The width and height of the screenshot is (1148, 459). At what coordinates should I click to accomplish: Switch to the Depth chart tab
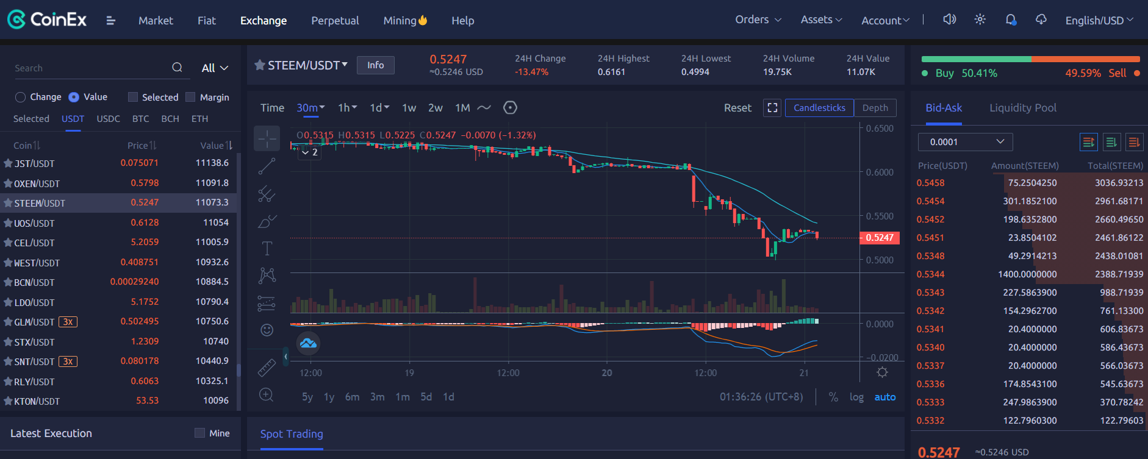[875, 108]
